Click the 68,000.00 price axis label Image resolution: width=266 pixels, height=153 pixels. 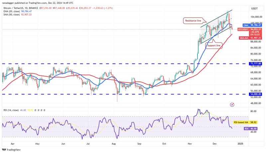pyautogui.click(x=255, y=73)
